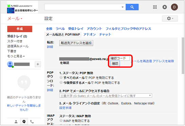Open the phone calls icon
Image resolution: width=185 pixels, height=126 pixels.
pos(32,122)
